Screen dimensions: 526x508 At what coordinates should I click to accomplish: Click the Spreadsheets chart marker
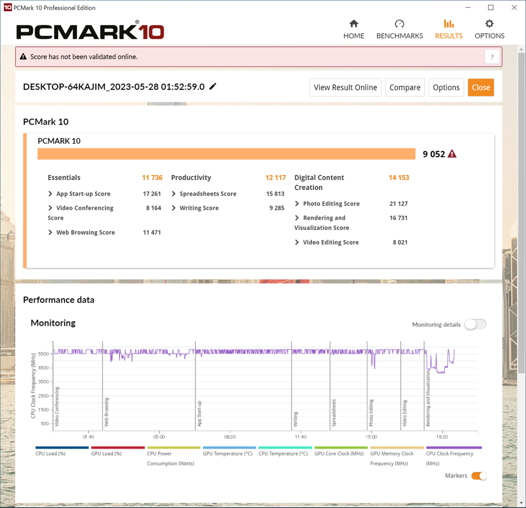[x=334, y=413]
